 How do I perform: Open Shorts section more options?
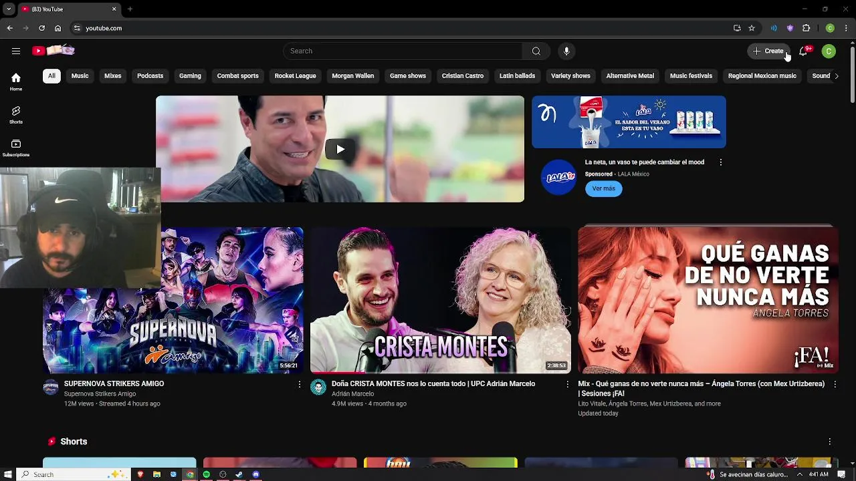[x=829, y=442]
